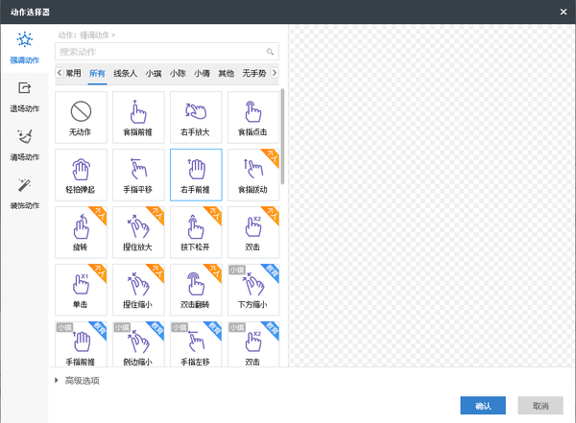Focus the 搜索动作 search field

click(x=167, y=52)
